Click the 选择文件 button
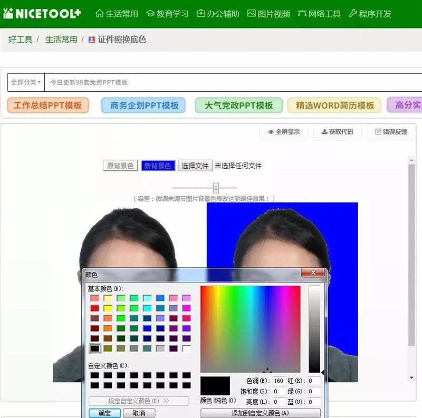Image resolution: width=422 pixels, height=418 pixels. (195, 166)
